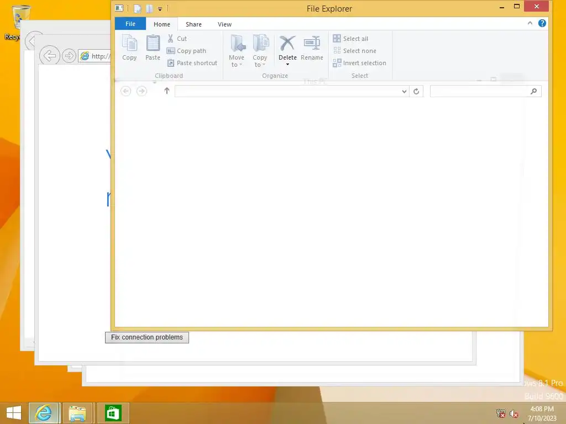The image size is (566, 424).
Task: Collapse the ribbon with the chevron
Action: click(x=530, y=23)
